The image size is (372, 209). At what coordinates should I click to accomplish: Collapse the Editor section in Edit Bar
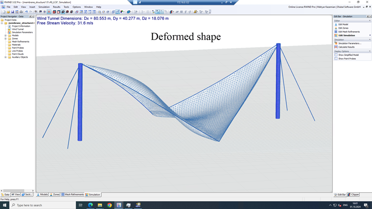(x=370, y=21)
